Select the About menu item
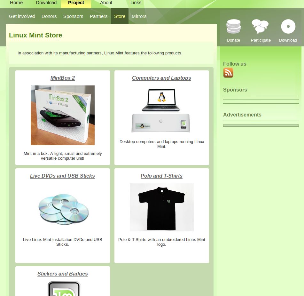Screen dimensions: 304x296 (x=106, y=3)
